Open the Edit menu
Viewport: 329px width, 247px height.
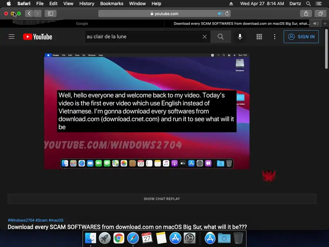pos(53,4)
